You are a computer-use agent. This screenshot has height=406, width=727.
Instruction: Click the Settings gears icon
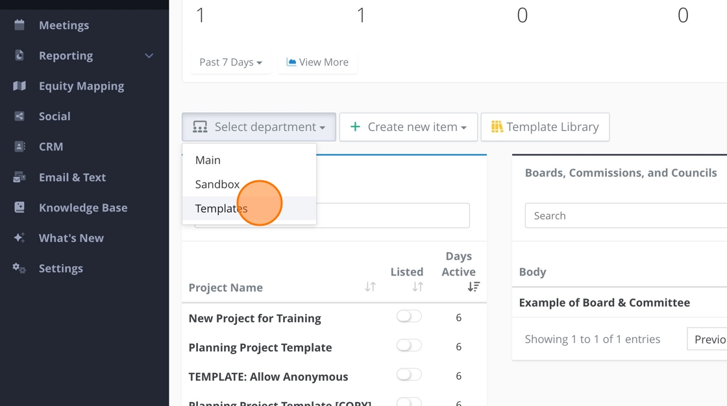tap(19, 269)
